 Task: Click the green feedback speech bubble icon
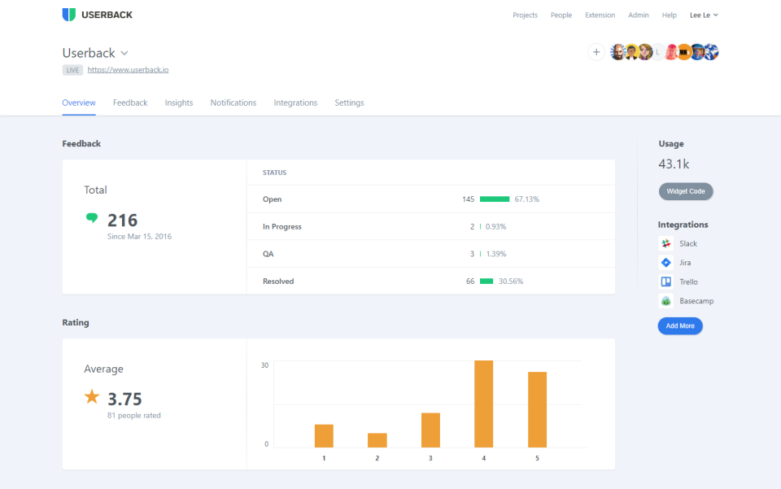(92, 218)
